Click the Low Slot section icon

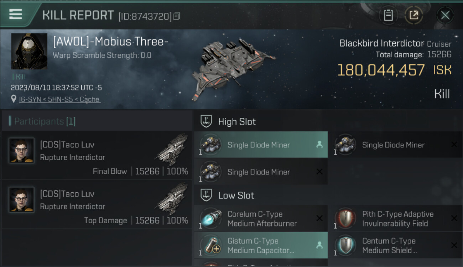click(x=206, y=195)
